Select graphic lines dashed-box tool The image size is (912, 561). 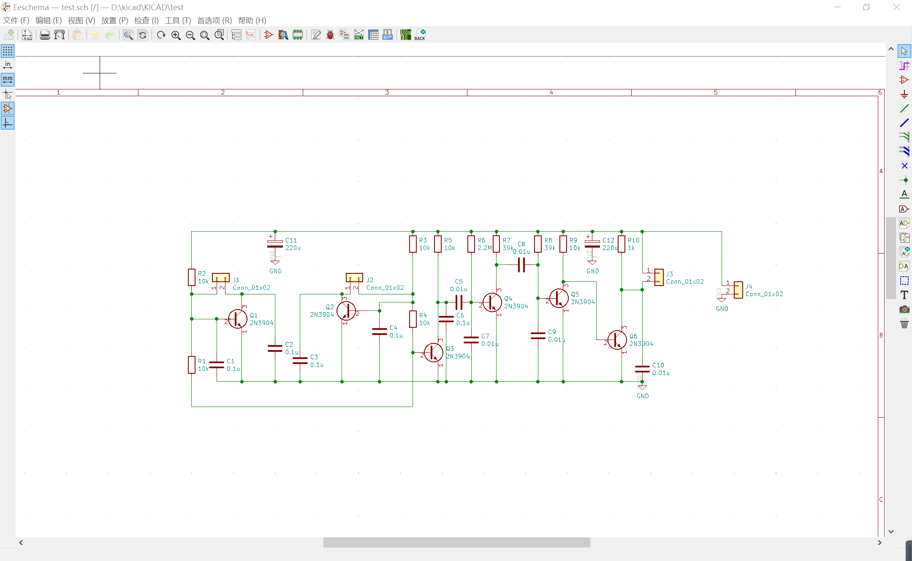pyautogui.click(x=904, y=280)
